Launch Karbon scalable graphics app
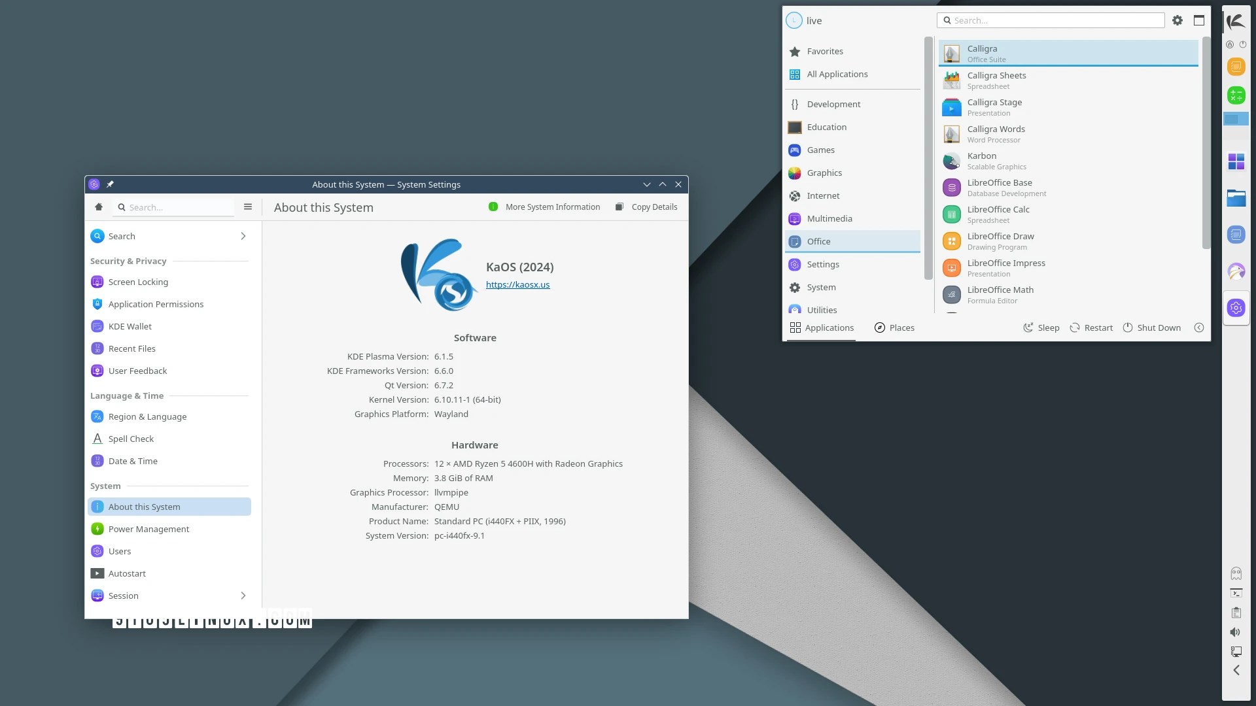Screen dimensions: 1256x706 (981, 161)
